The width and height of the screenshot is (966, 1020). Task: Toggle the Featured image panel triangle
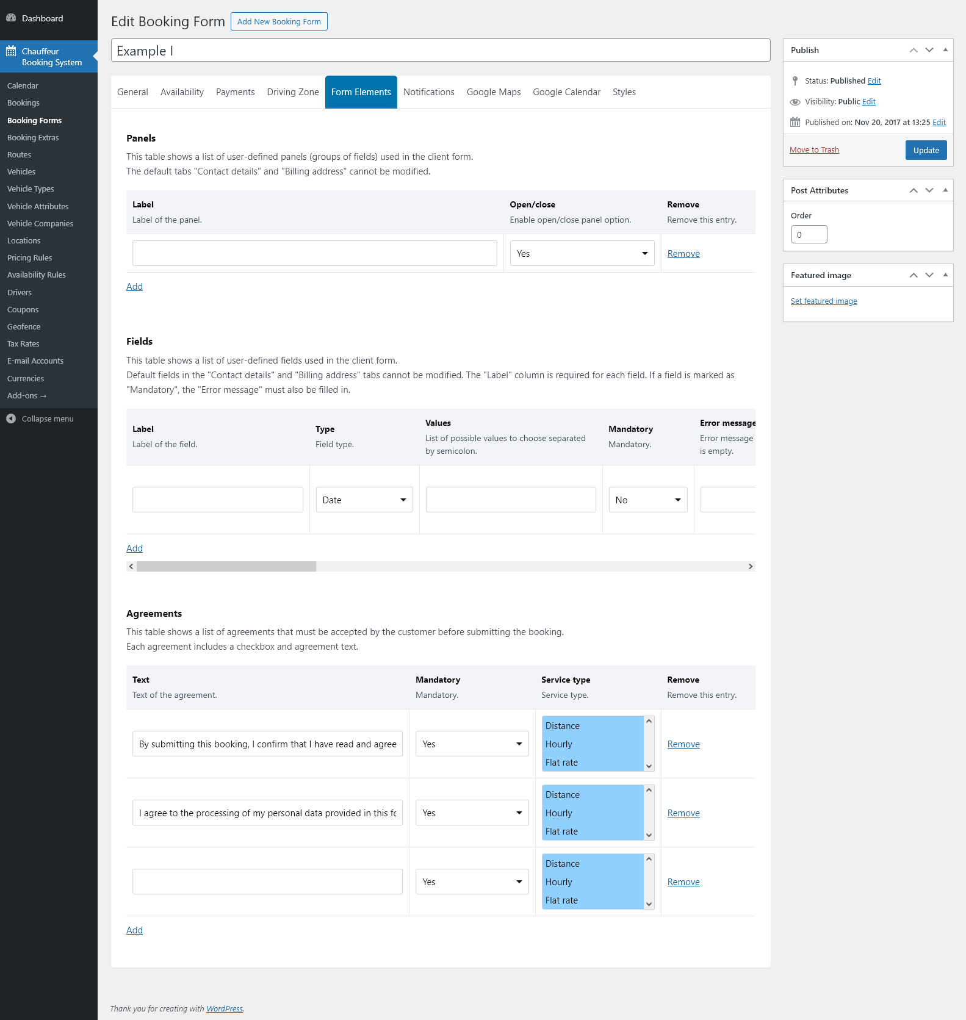[x=945, y=275]
